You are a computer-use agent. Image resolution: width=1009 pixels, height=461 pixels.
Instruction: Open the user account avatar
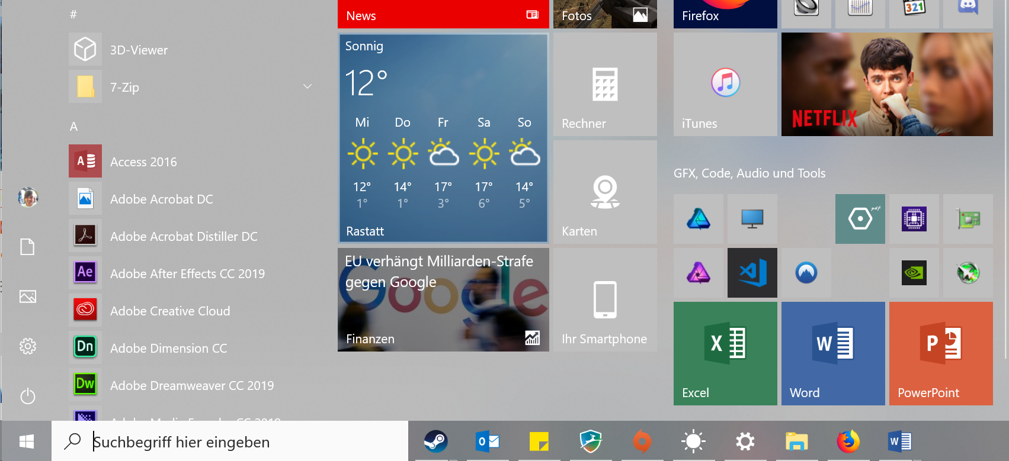click(28, 197)
